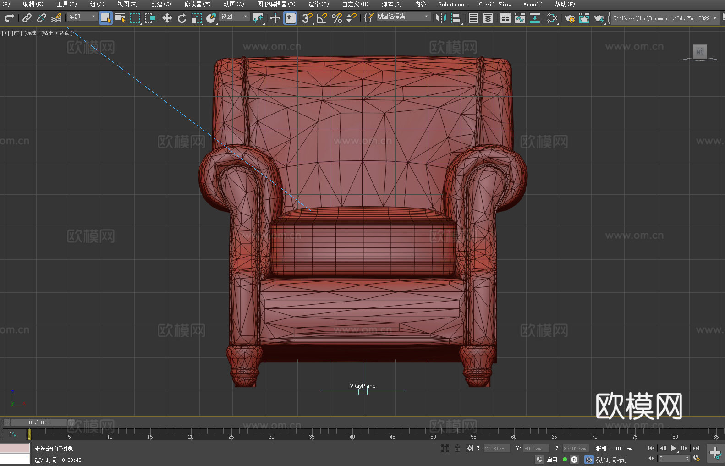Image resolution: width=725 pixels, height=466 pixels.
Task: Open the 渲染(R) menu
Action: point(319,4)
